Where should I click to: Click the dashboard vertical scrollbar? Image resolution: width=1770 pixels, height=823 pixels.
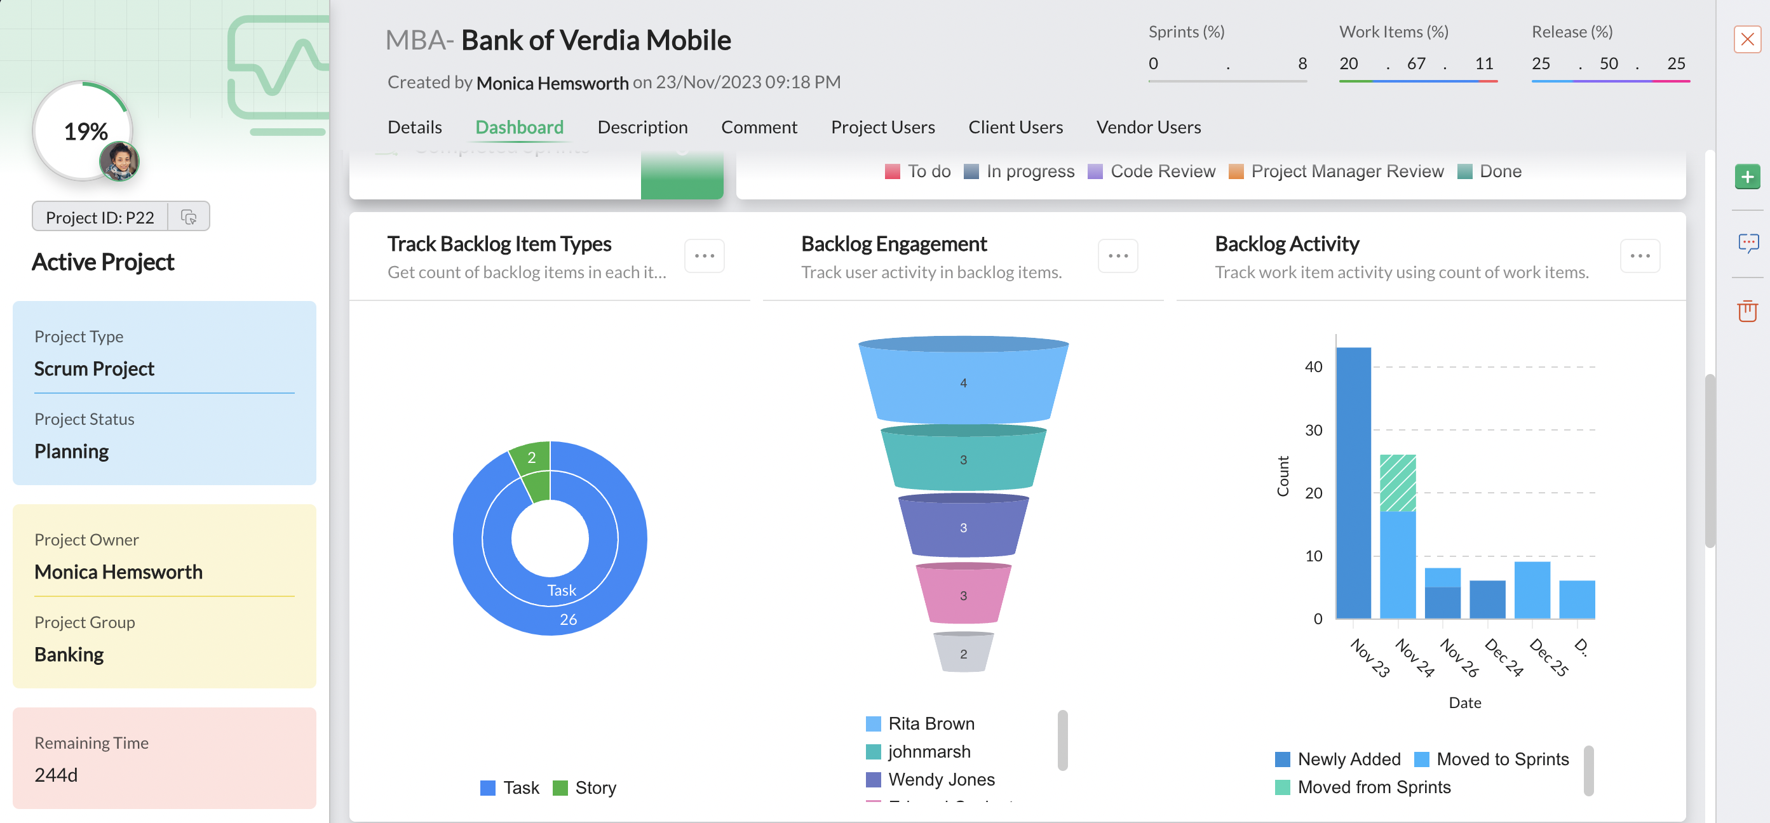[x=1710, y=460]
